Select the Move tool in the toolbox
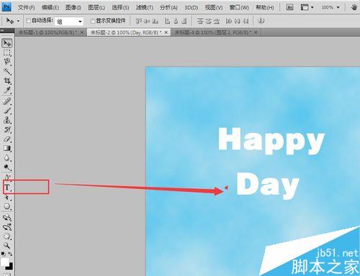 [7, 43]
